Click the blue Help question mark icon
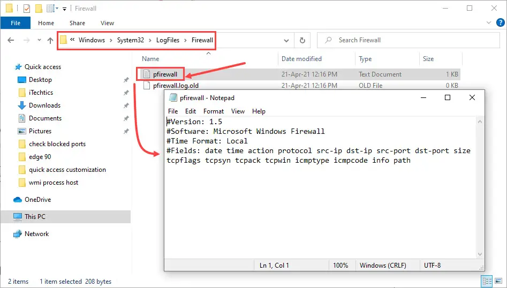Image resolution: width=507 pixels, height=288 pixels. pos(500,22)
